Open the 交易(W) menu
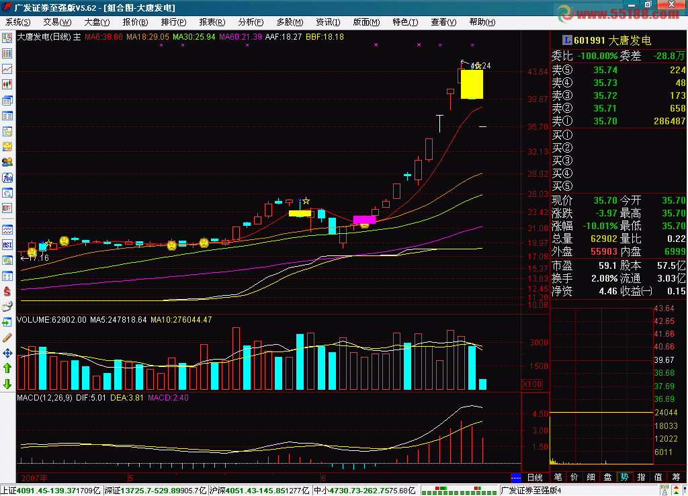The width and height of the screenshot is (688, 496). click(x=57, y=22)
